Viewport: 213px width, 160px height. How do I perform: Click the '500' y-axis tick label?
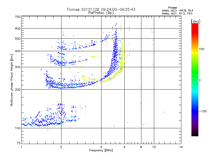pos(18,39)
